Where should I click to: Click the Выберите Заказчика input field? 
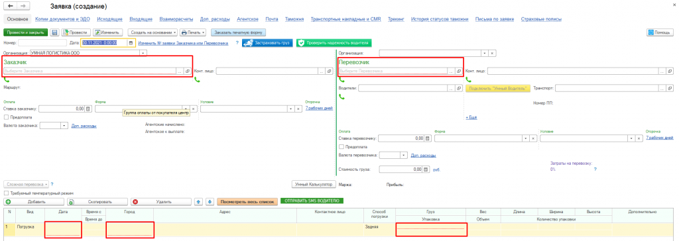(x=90, y=71)
